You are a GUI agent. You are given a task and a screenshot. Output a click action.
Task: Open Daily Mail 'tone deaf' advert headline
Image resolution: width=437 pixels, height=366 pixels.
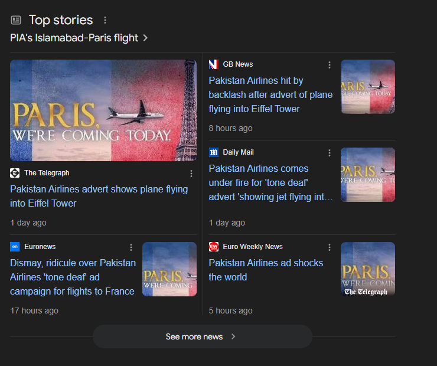[x=270, y=183]
